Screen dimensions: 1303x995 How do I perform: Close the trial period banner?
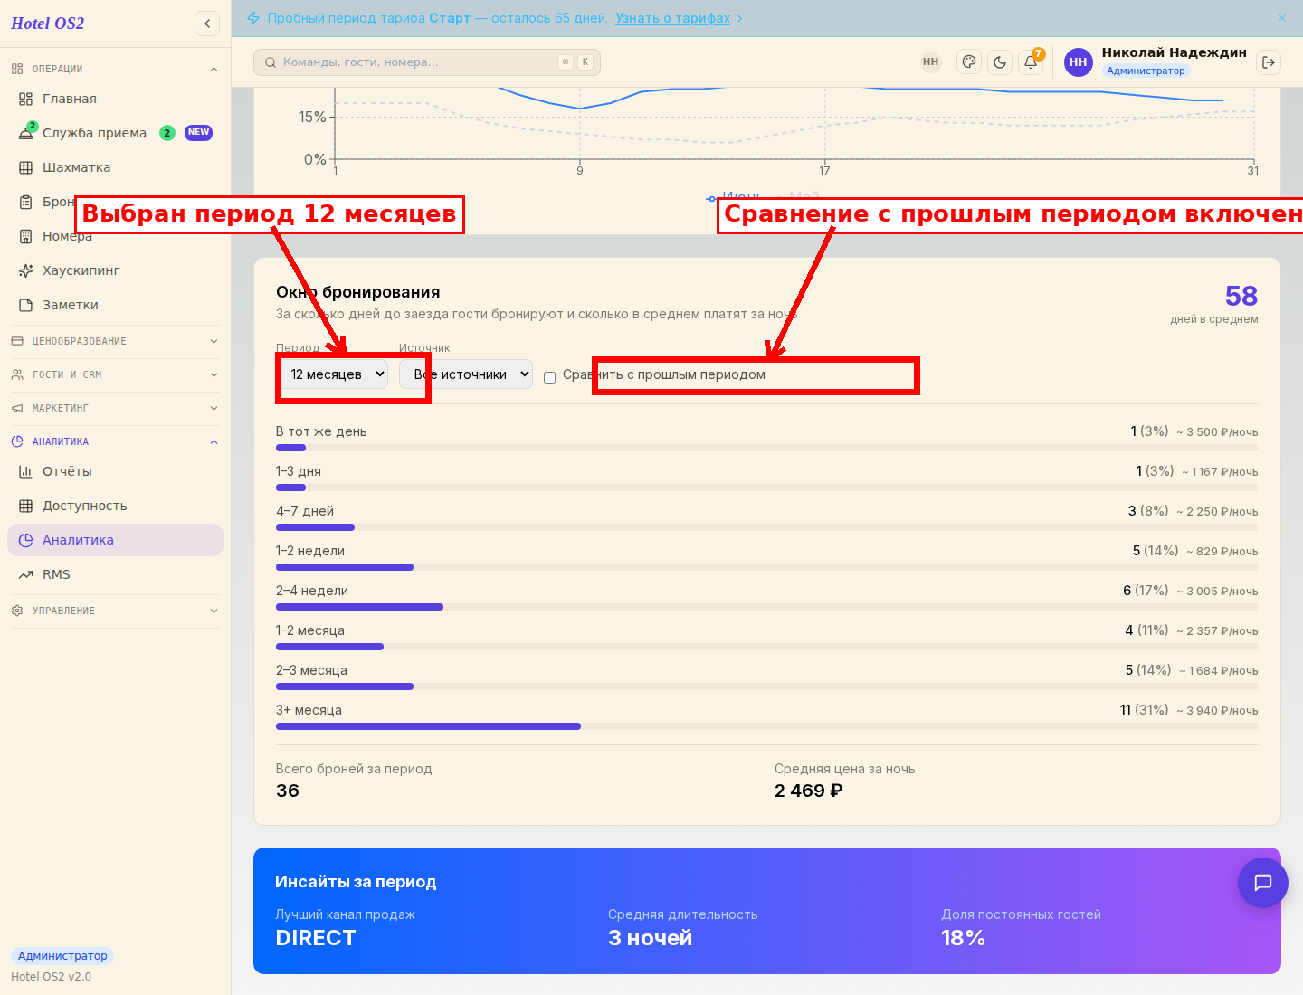1282,18
